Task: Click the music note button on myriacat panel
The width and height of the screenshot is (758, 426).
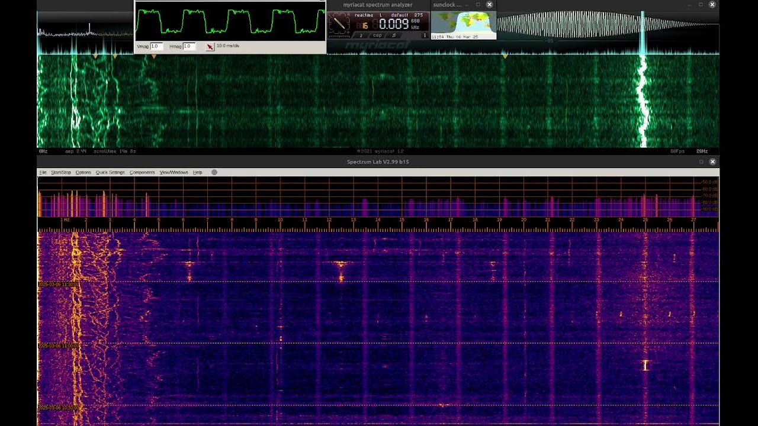Action: [394, 35]
